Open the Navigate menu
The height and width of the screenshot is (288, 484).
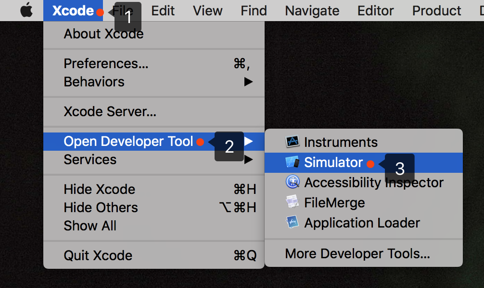[x=312, y=11]
